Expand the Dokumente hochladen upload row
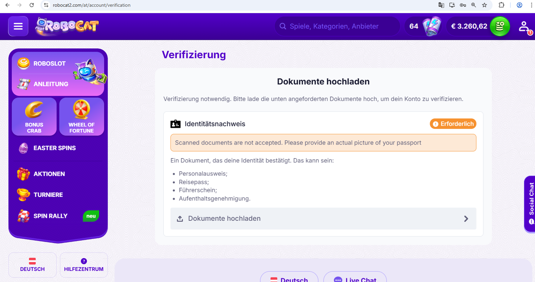The image size is (535, 282). [323, 219]
